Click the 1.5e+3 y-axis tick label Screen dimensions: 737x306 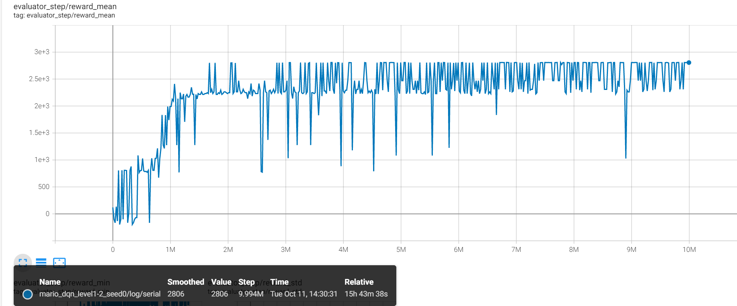[x=39, y=133]
